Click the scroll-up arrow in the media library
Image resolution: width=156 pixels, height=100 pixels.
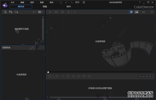43,17
